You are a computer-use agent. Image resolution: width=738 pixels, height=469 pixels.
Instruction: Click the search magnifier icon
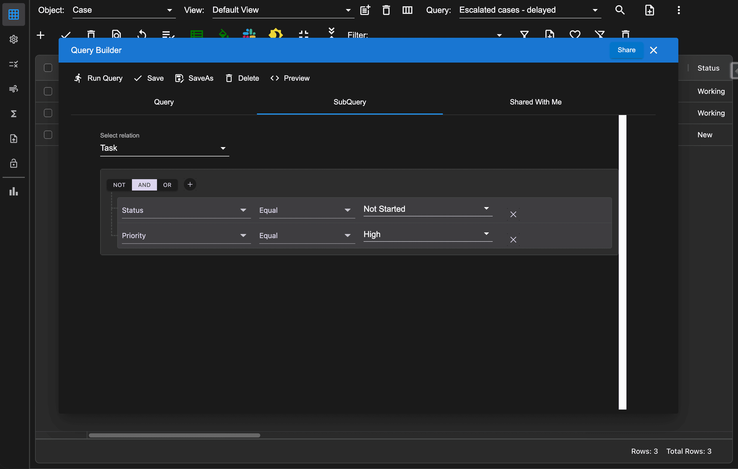pyautogui.click(x=620, y=10)
